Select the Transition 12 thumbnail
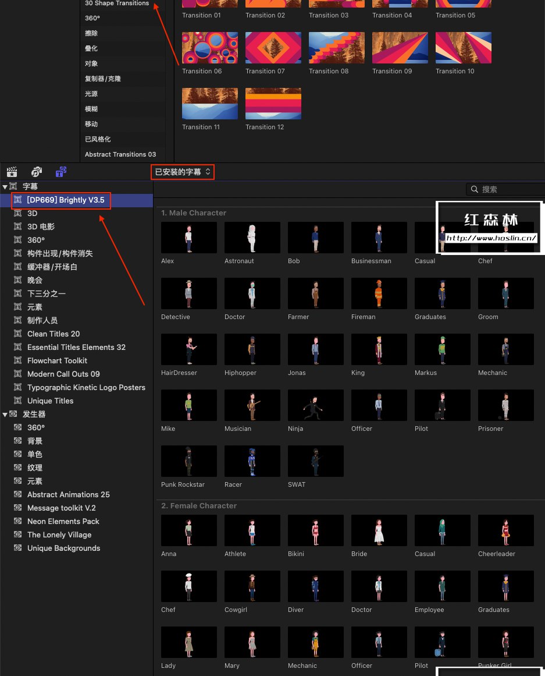 tap(273, 104)
